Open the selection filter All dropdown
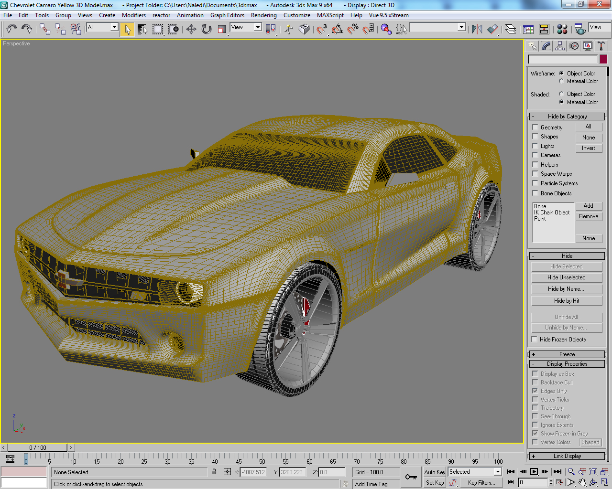 [x=114, y=27]
